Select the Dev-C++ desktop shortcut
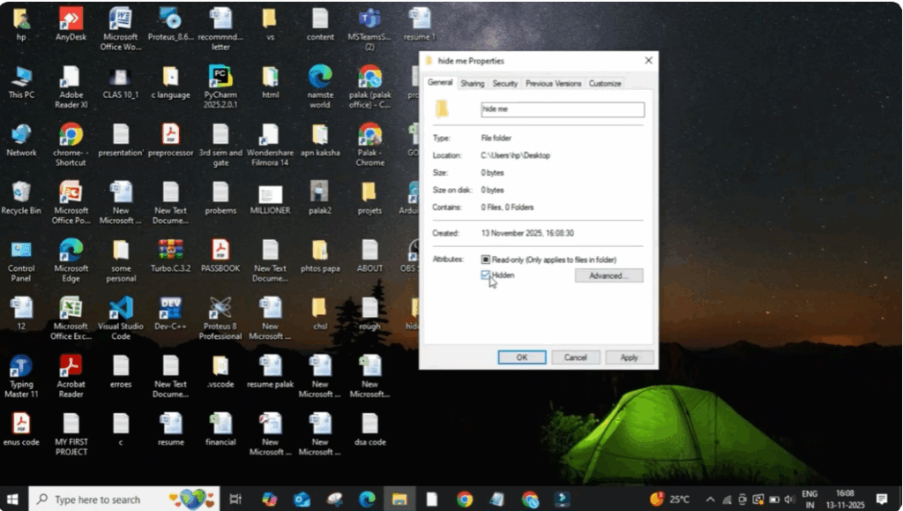 (x=170, y=309)
